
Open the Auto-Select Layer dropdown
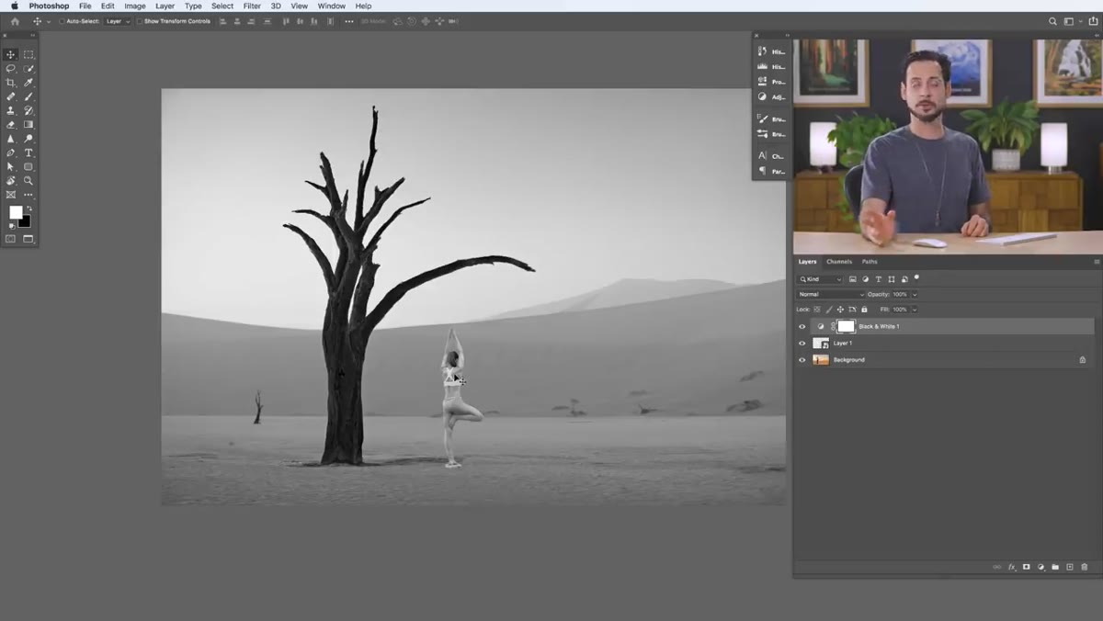118,21
